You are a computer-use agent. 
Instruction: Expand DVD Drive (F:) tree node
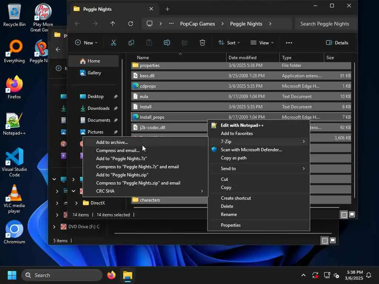point(54,227)
